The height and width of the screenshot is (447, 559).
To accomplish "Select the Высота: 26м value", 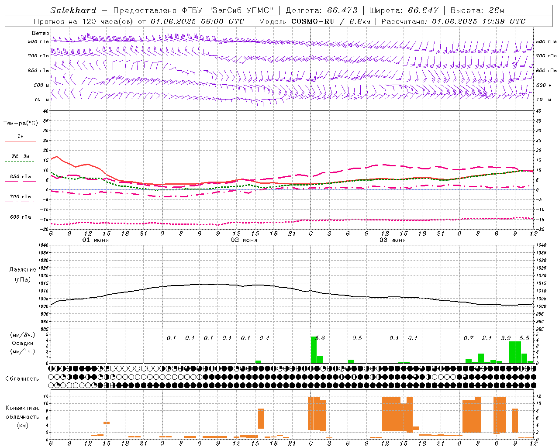I will coord(477,10).
